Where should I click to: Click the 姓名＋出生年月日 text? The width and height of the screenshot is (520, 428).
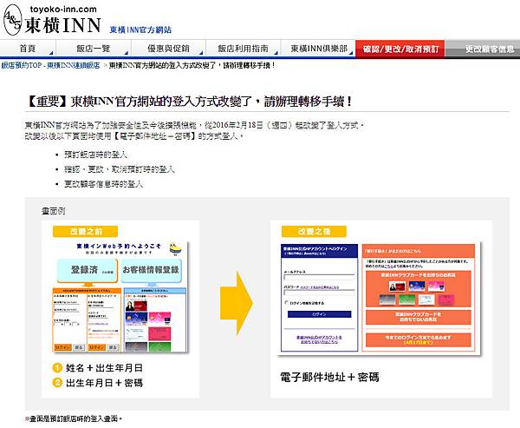(104, 368)
